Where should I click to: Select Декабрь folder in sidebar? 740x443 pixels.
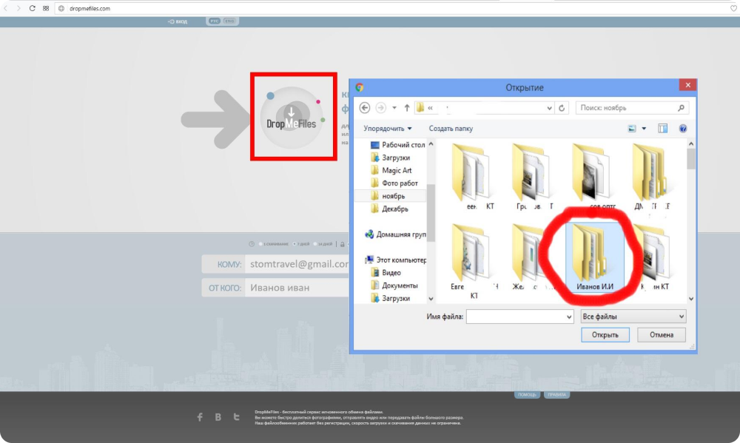coord(389,209)
